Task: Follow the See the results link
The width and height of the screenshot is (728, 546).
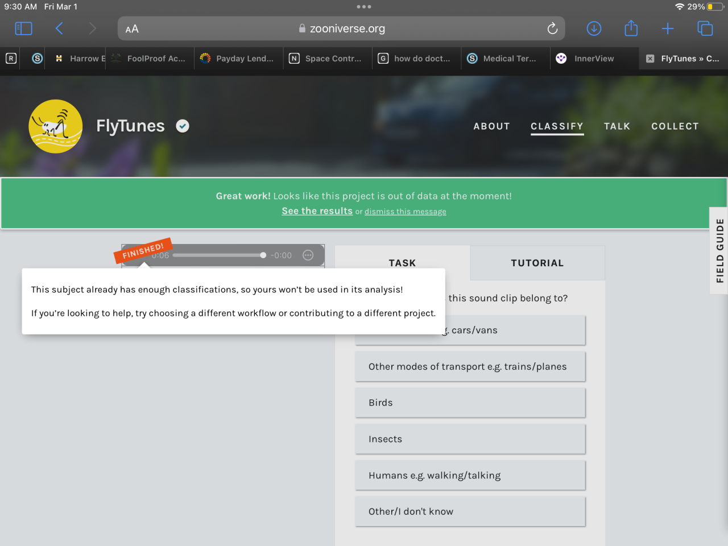Action: click(317, 211)
